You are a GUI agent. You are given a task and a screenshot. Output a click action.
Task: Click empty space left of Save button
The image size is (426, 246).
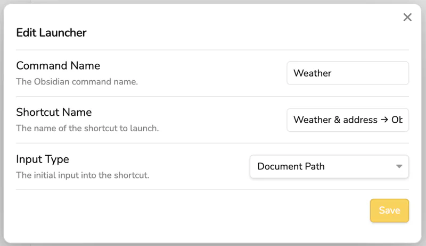point(213,210)
